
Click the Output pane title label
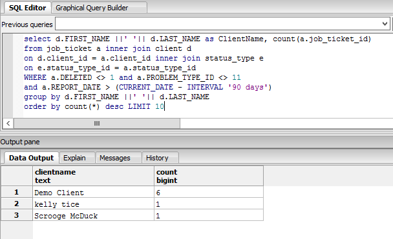(20, 142)
